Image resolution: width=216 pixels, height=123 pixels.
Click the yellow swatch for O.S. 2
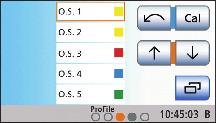click(x=119, y=32)
